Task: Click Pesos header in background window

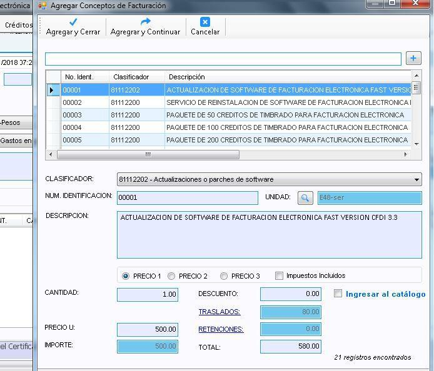Action: (x=16, y=122)
